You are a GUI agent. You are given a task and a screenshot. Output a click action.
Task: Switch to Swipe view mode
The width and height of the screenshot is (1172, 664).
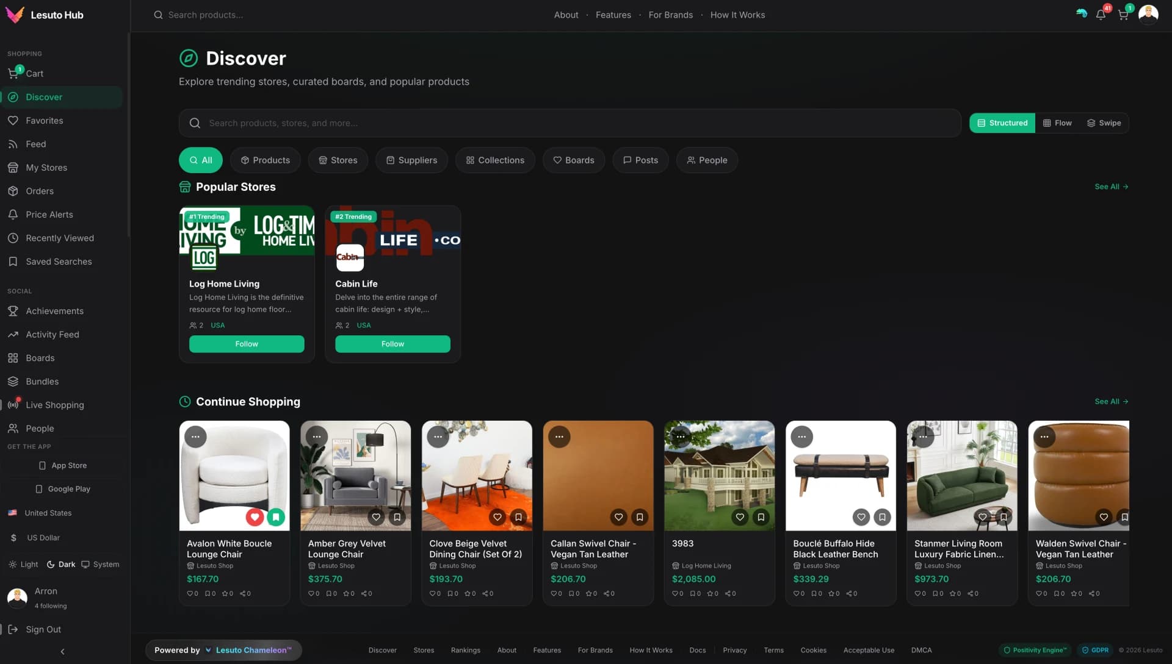pos(1104,123)
